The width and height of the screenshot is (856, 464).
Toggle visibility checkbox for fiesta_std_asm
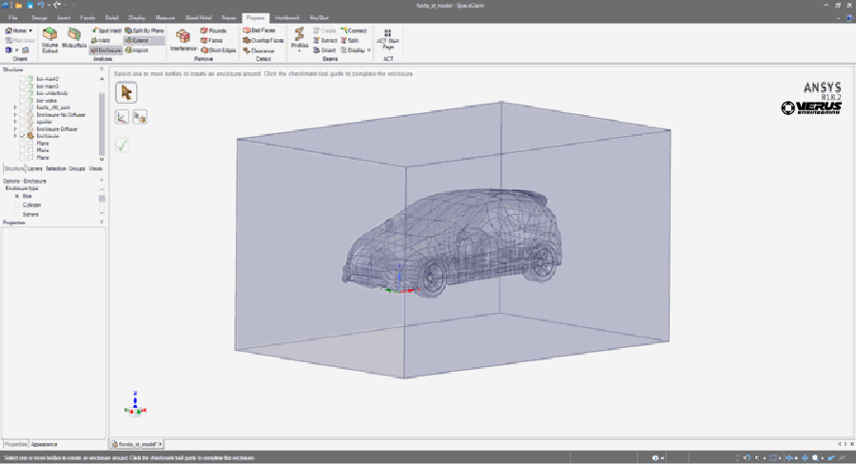point(23,107)
